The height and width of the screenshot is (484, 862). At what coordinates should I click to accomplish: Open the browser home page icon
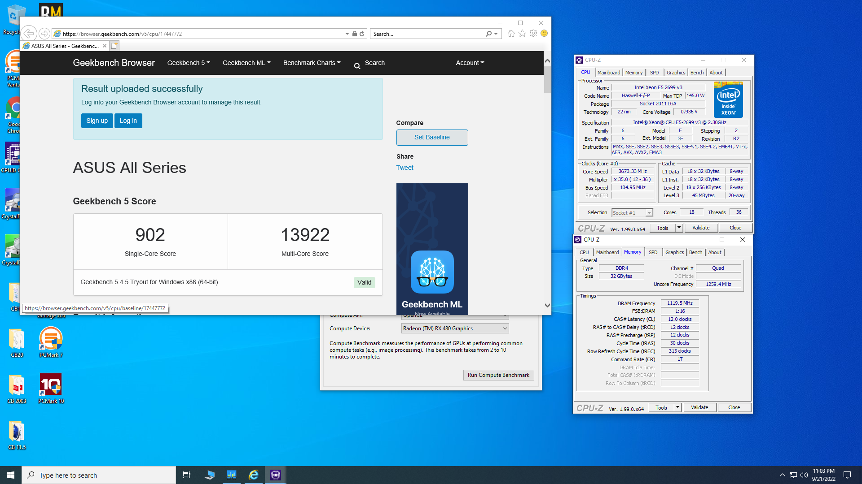511,34
